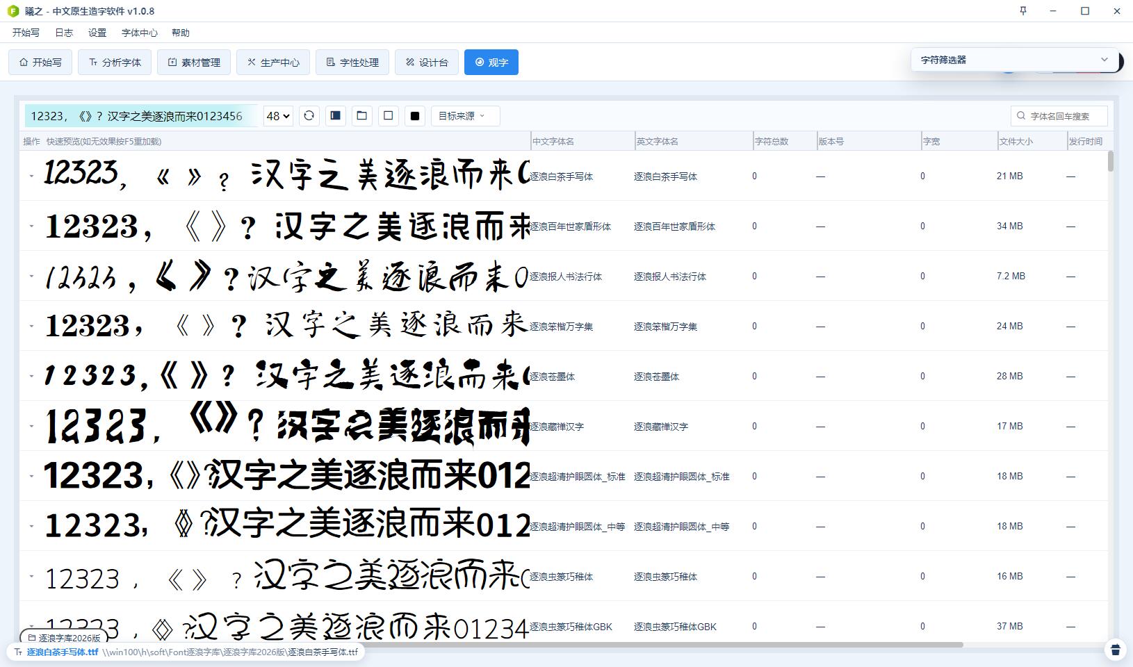The width and height of the screenshot is (1133, 667).
Task: Switch to 分析字体 tab
Action: tap(115, 63)
